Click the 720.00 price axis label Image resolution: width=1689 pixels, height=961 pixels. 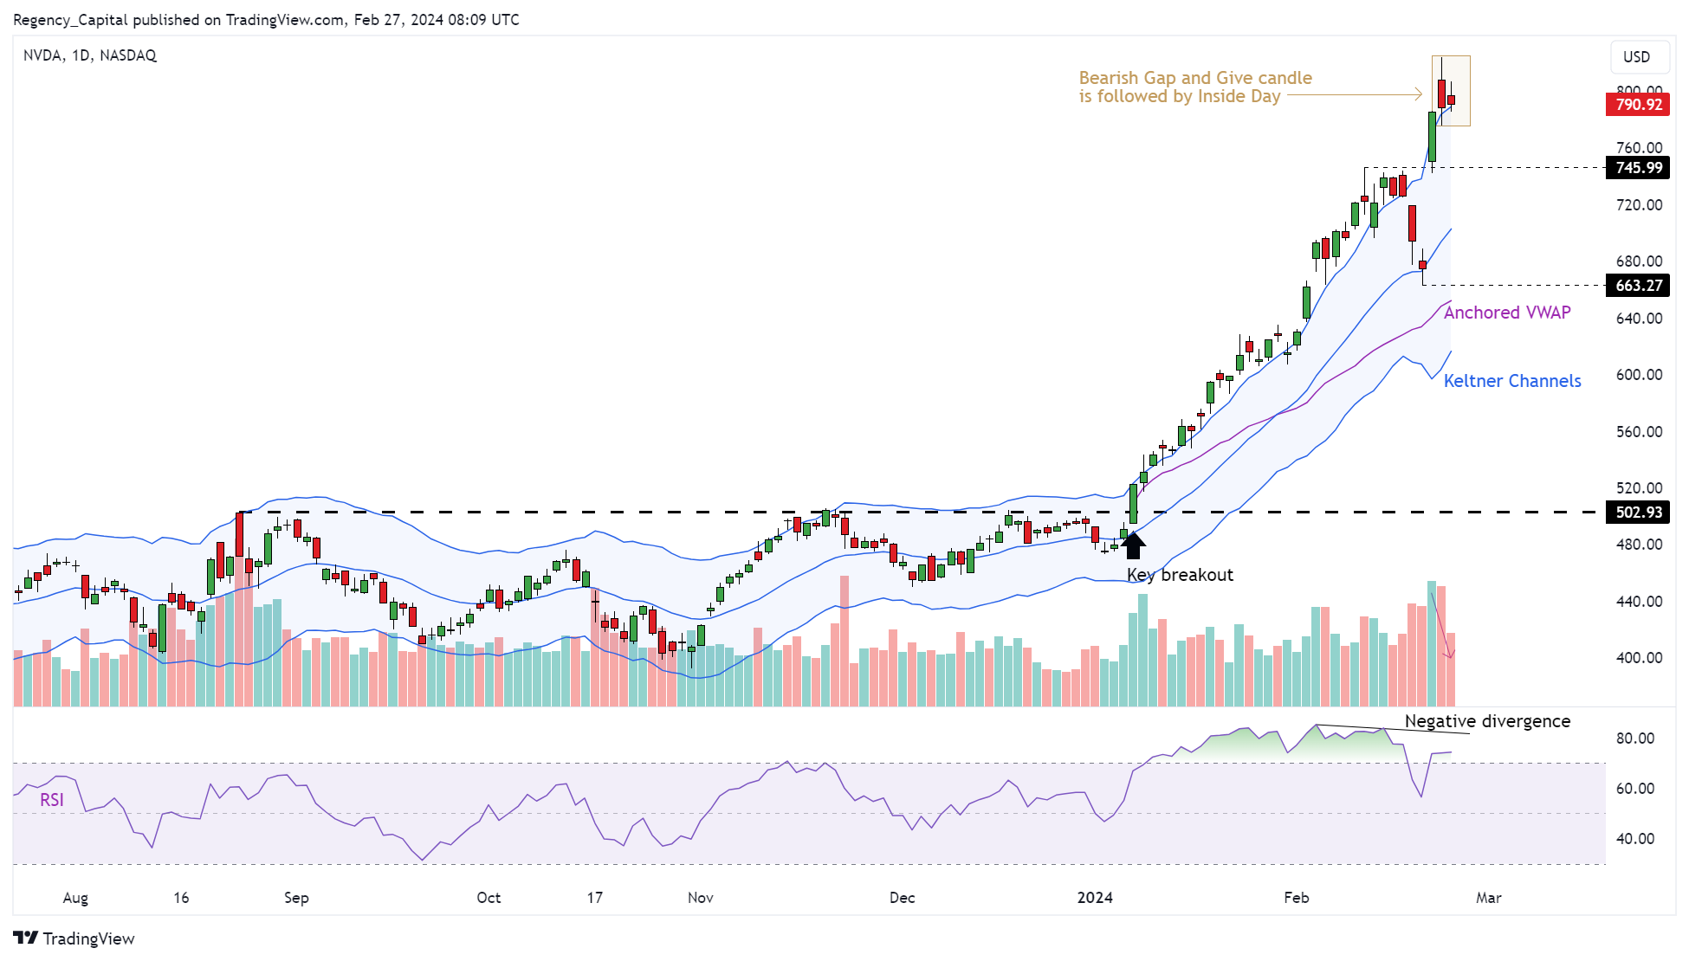coord(1639,205)
